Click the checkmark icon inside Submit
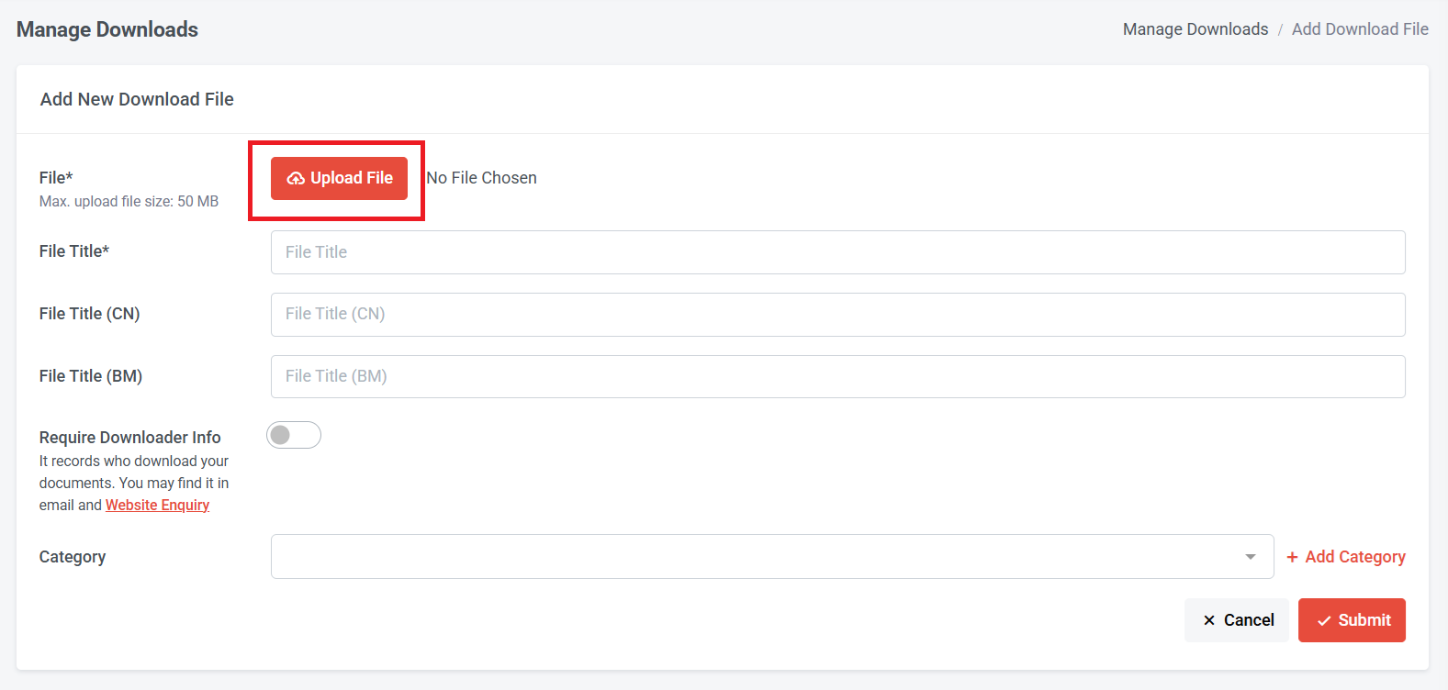 1323,619
